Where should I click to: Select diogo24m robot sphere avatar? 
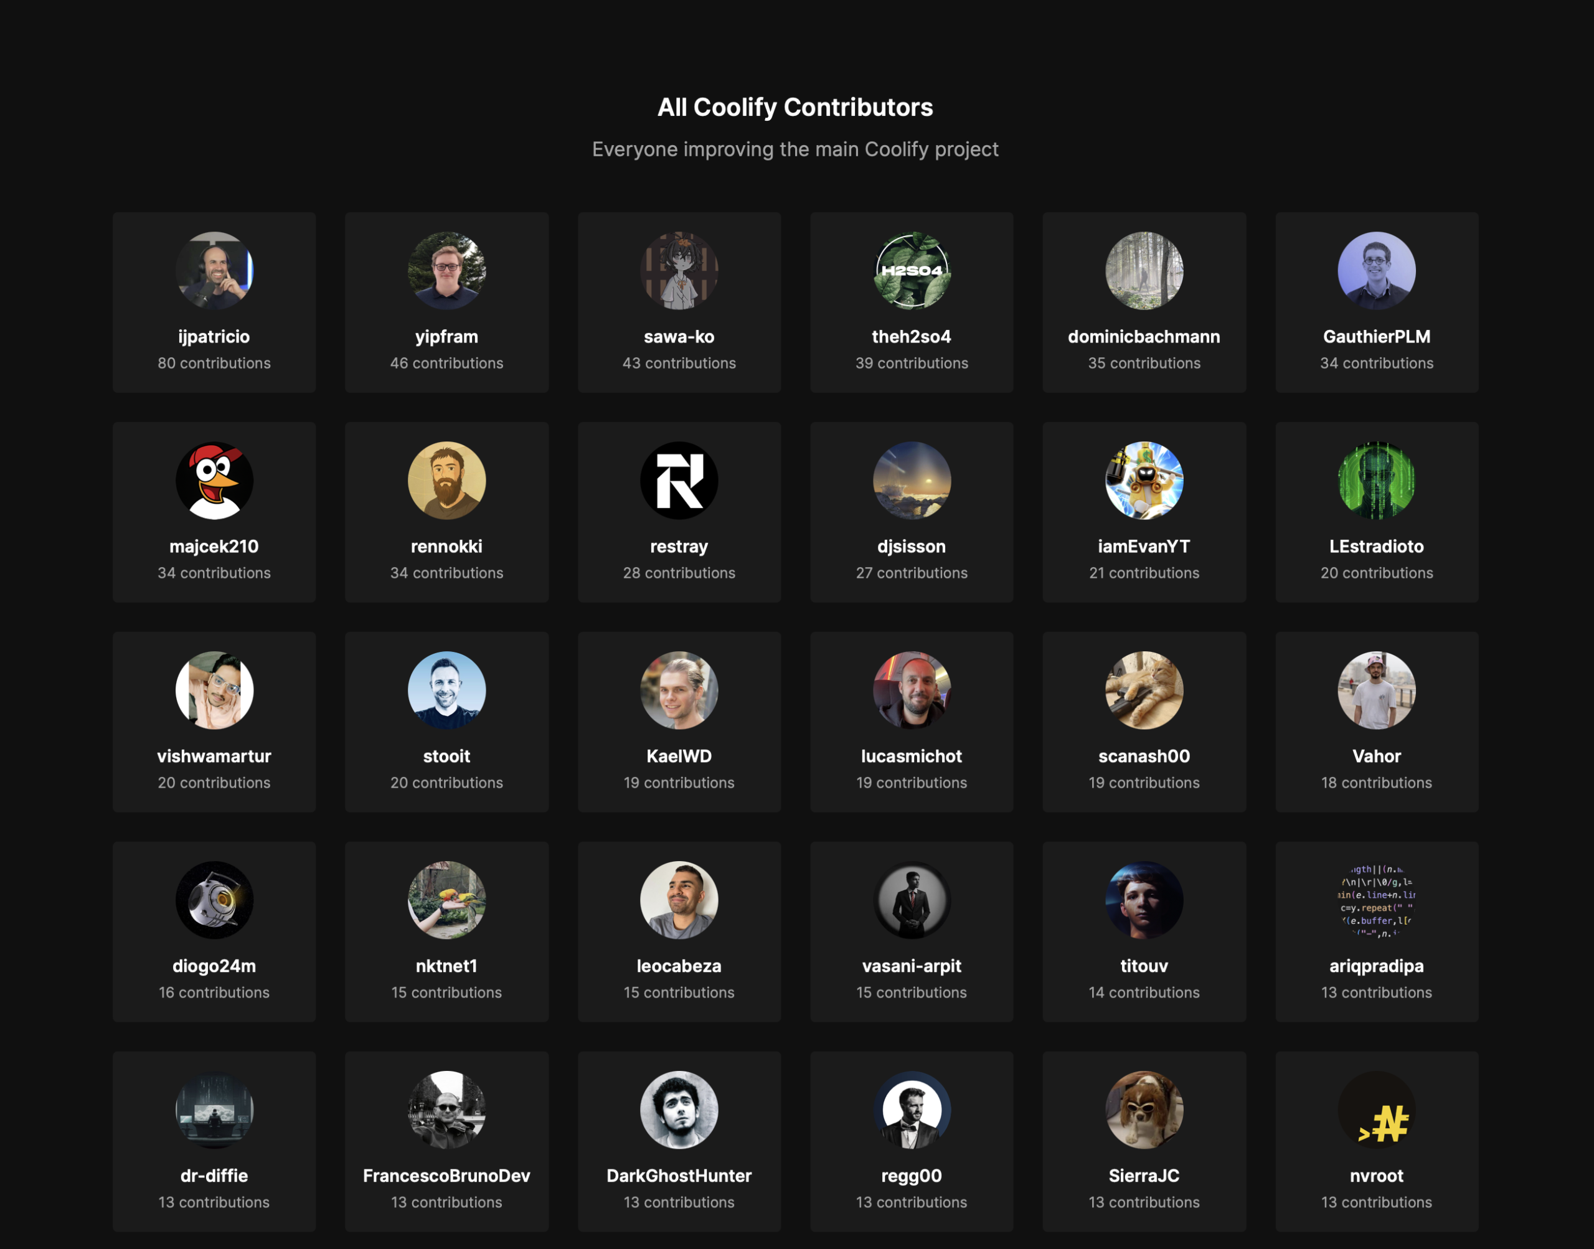tap(214, 900)
